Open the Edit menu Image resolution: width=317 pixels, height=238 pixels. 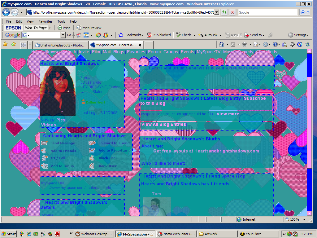click(19, 21)
